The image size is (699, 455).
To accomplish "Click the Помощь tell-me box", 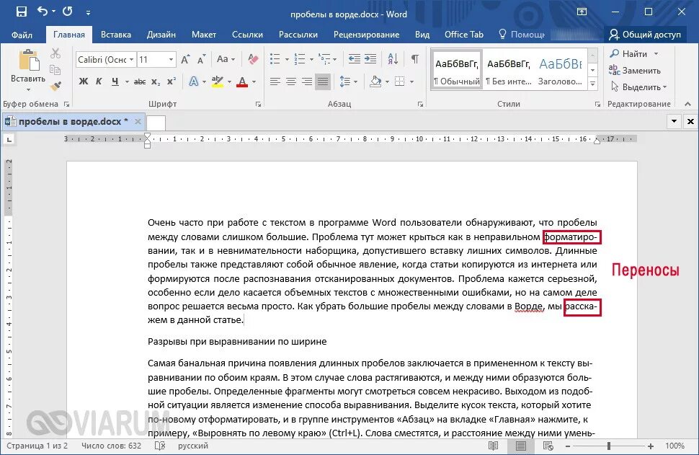I will pos(522,35).
